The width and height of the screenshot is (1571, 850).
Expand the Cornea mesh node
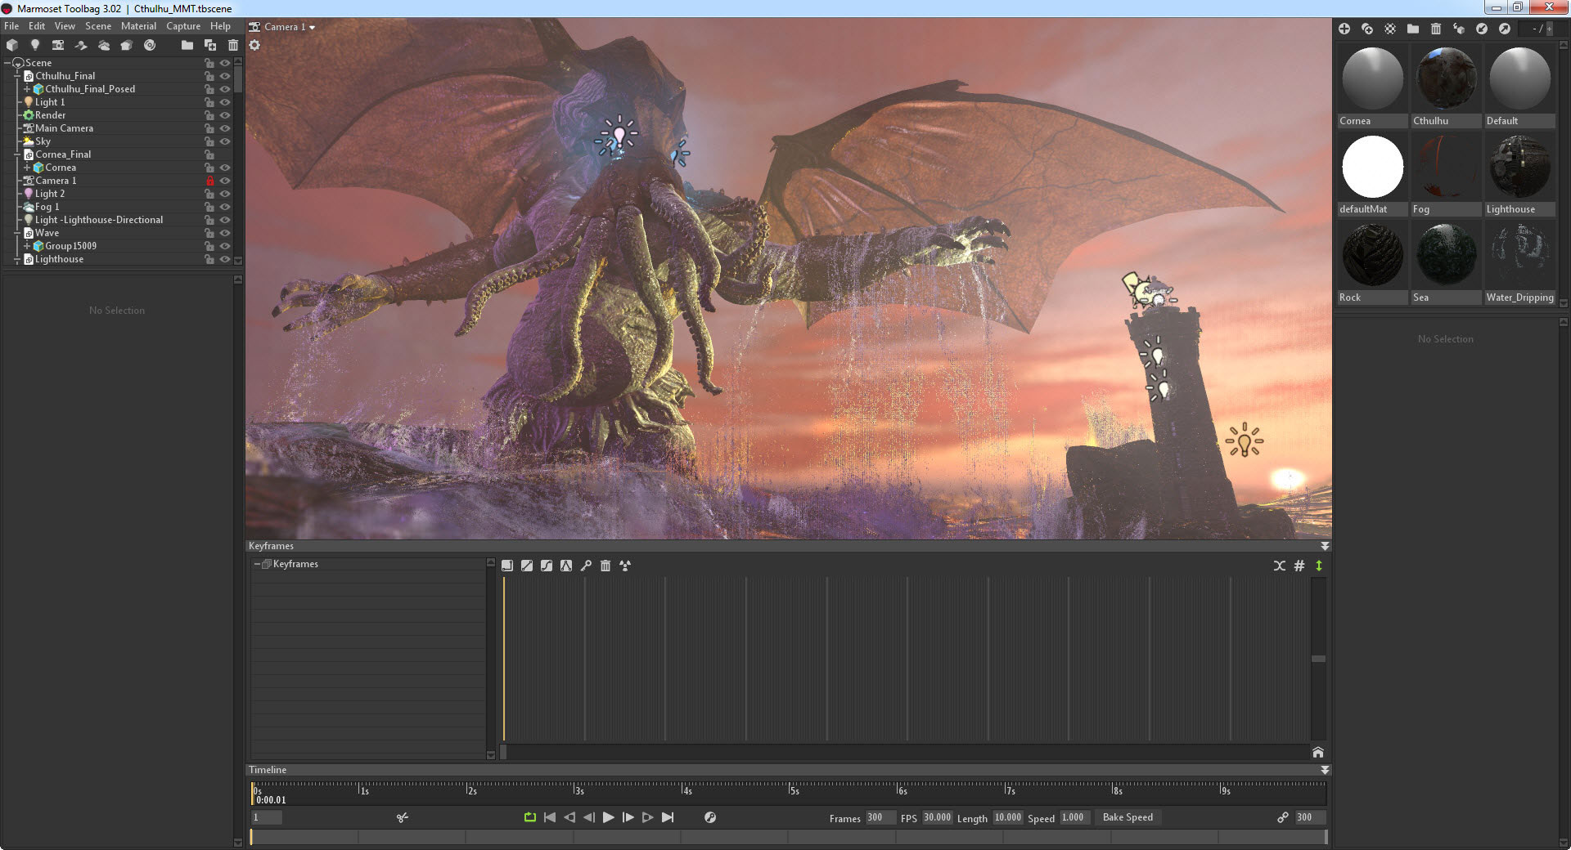coord(27,168)
